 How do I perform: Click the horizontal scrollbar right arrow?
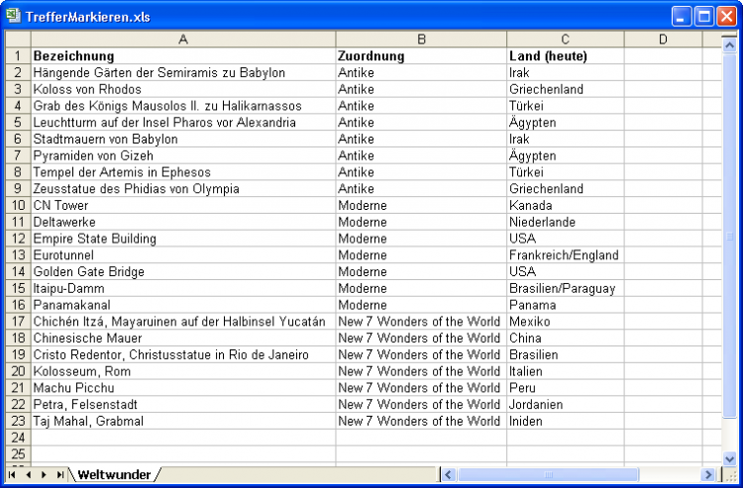tap(708, 475)
